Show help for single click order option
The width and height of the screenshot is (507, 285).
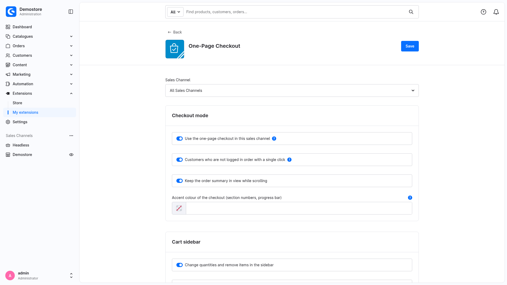click(289, 160)
